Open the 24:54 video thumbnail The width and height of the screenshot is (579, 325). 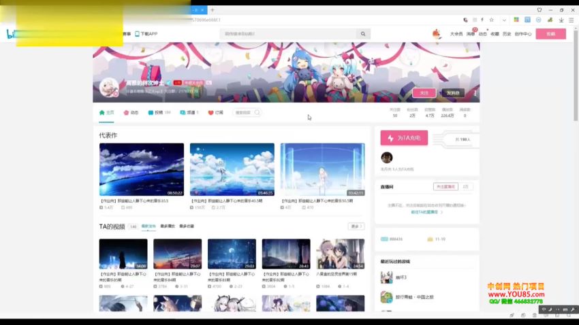[x=340, y=254]
